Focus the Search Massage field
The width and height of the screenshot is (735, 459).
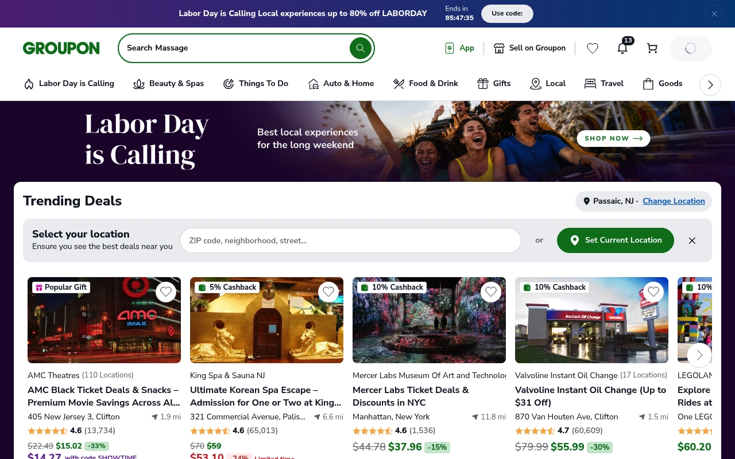[235, 48]
